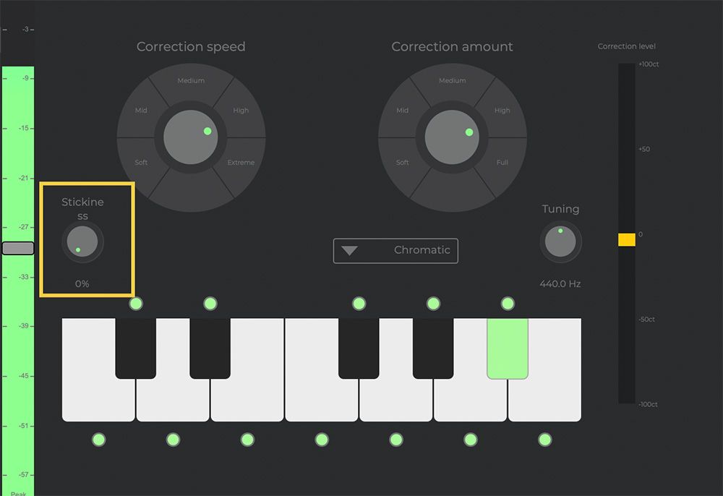This screenshot has height=496, width=723.
Task: Choose High on Correction amount dial
Action: coord(502,110)
